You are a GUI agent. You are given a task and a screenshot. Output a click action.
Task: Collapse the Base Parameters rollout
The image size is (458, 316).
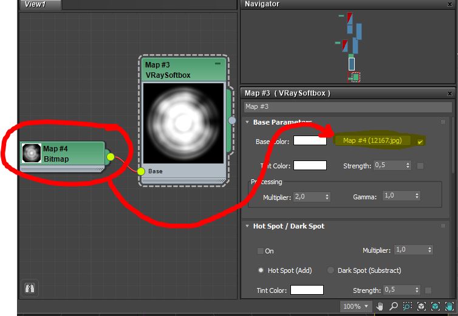[x=247, y=122]
